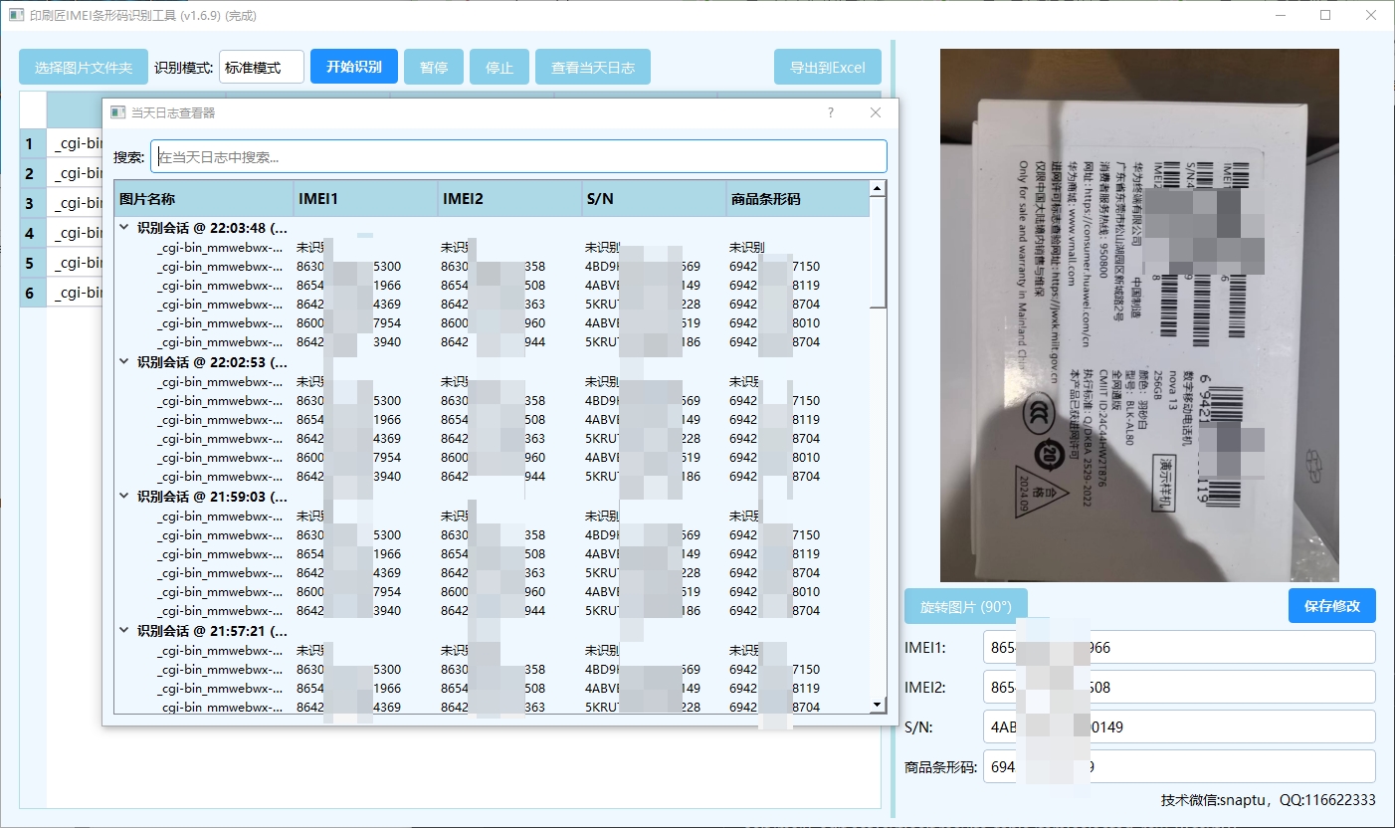
Task: Click the phone box preview image
Action: [x=1138, y=315]
